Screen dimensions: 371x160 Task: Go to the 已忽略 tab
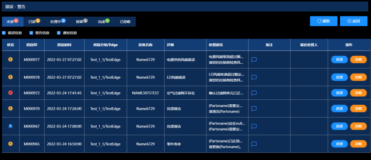coord(125,22)
